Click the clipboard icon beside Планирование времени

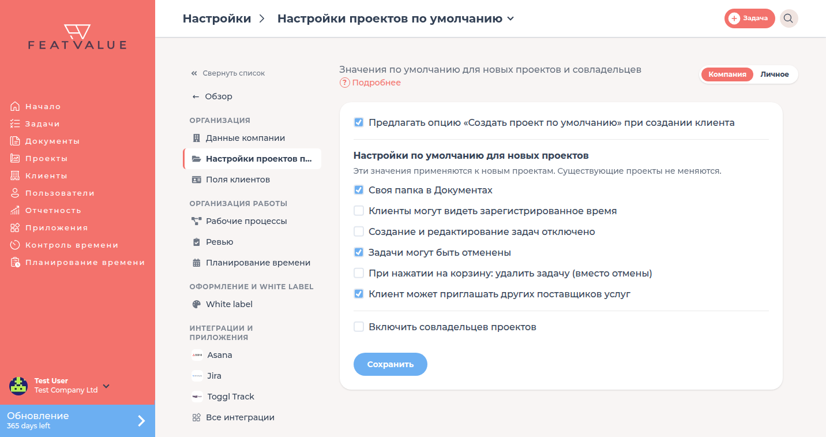tap(15, 262)
